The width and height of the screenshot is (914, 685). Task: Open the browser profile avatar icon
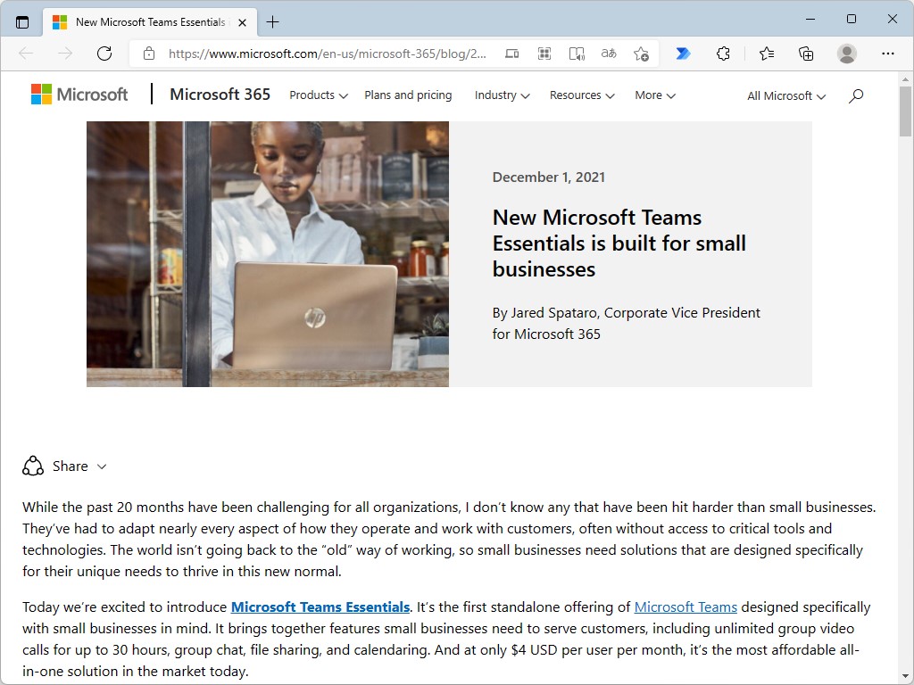pyautogui.click(x=846, y=54)
